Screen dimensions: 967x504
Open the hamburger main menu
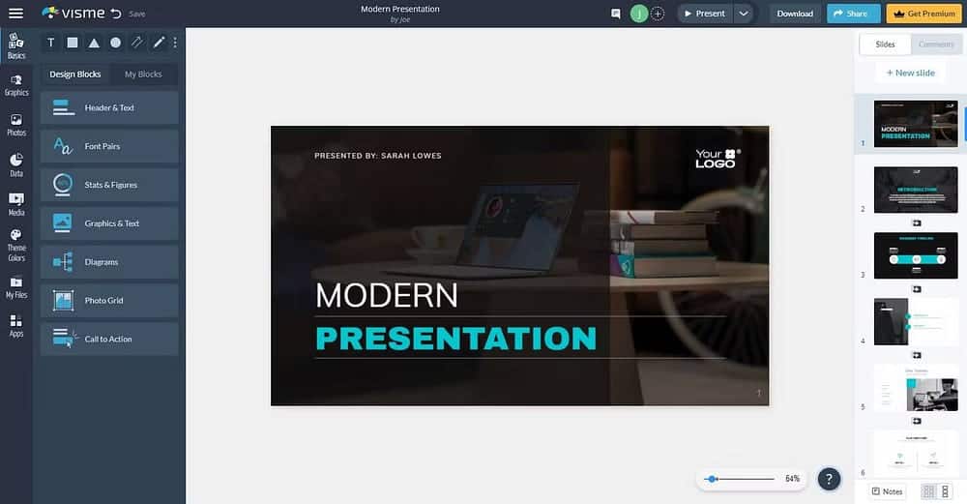pyautogui.click(x=15, y=14)
